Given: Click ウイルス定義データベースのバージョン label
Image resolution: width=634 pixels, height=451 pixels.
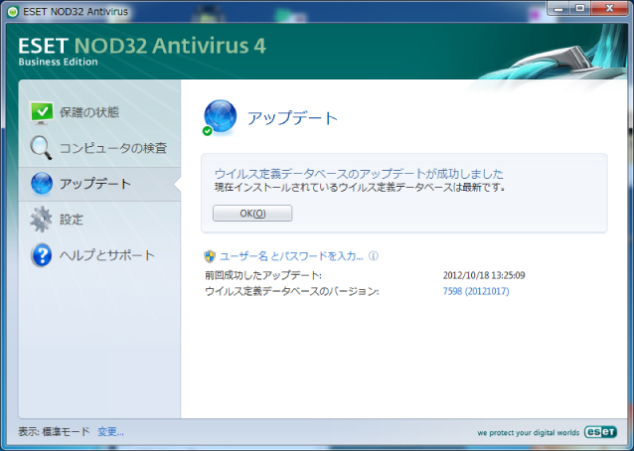Looking at the screenshot, I should pos(292,291).
